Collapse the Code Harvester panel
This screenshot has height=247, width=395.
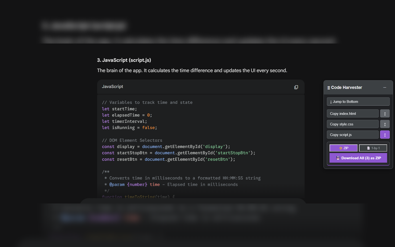coord(385,87)
